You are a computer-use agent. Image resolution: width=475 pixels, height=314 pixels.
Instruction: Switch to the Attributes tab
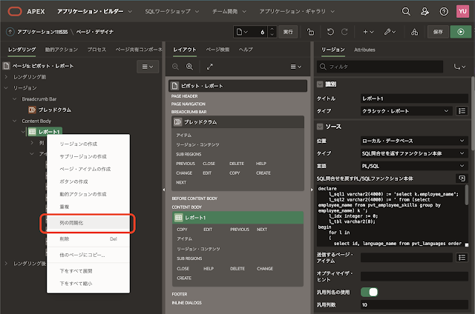click(364, 50)
